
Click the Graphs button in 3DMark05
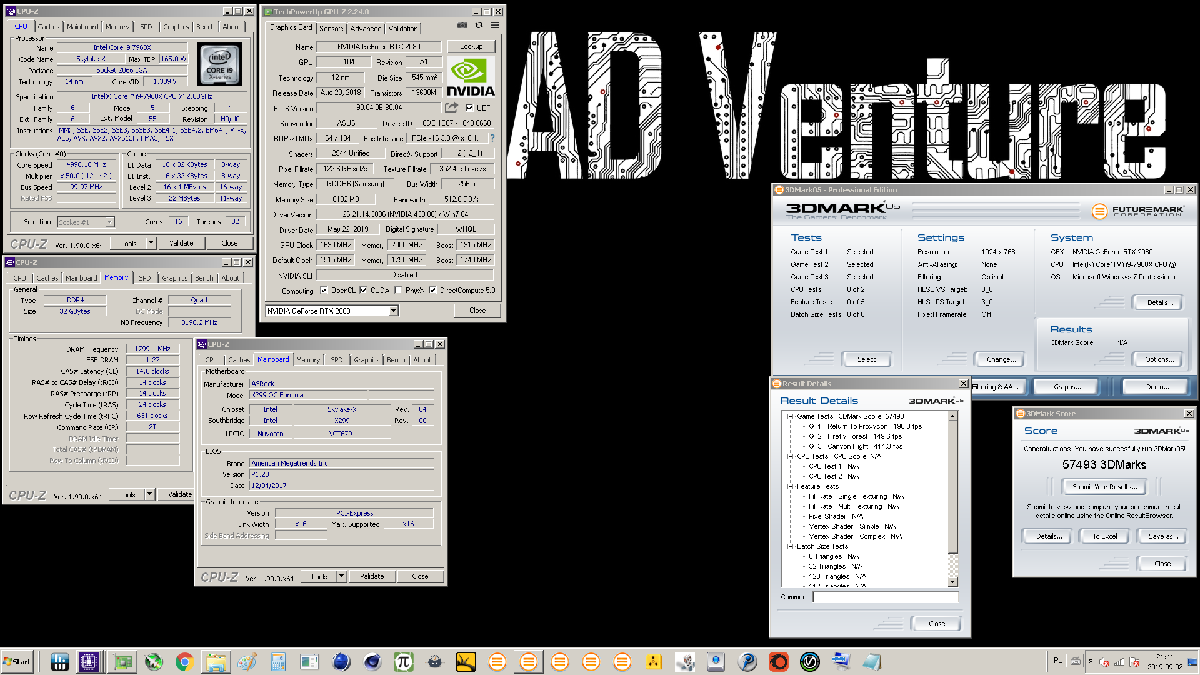[1067, 387]
